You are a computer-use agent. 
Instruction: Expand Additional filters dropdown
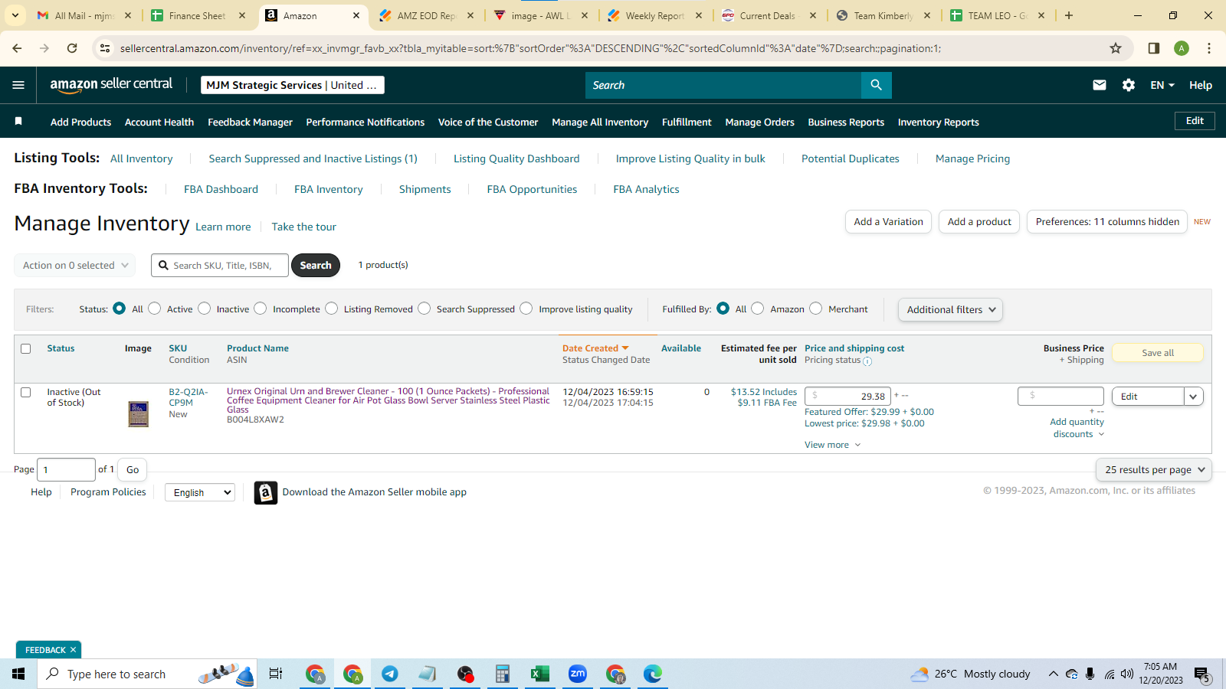coord(950,309)
